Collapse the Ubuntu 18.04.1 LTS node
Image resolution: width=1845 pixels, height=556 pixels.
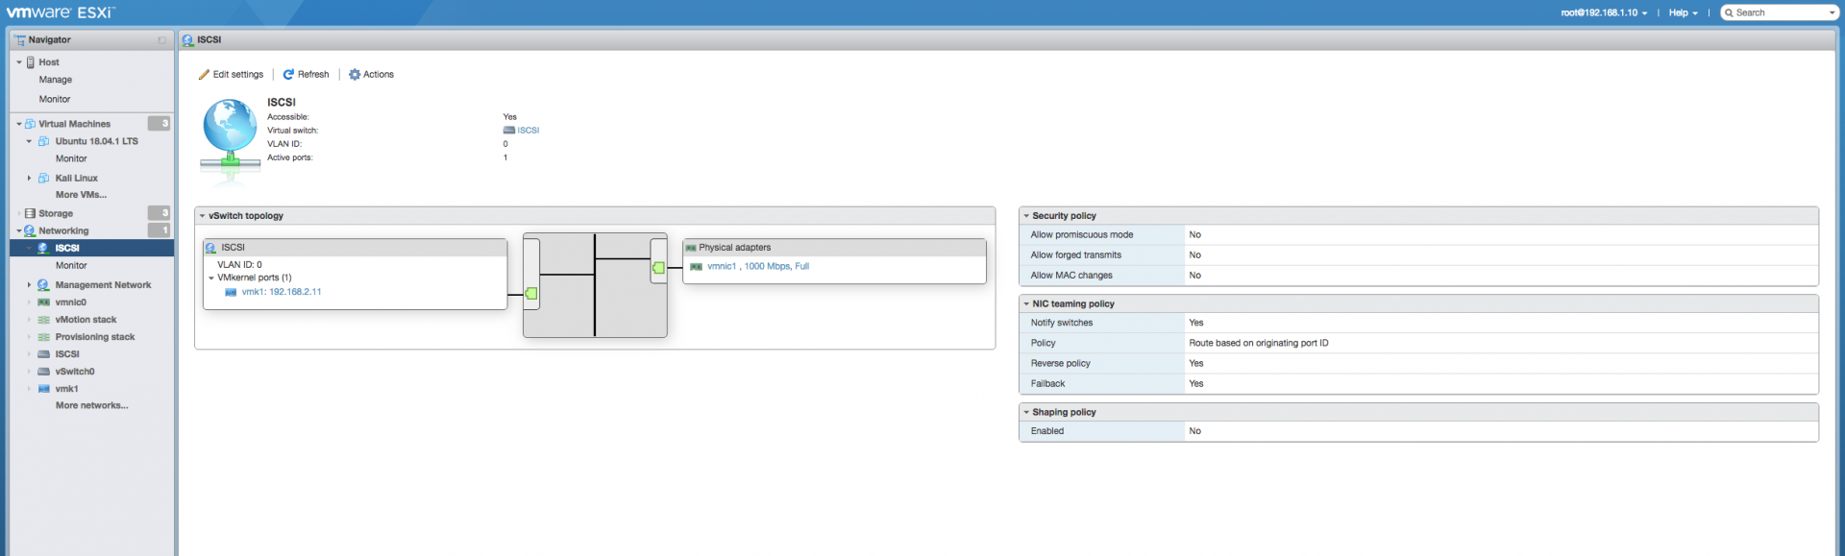point(29,141)
